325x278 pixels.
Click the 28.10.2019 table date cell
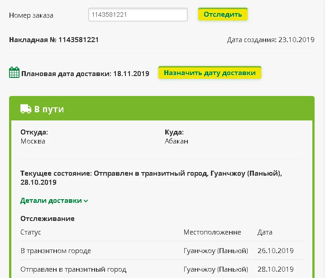click(276, 269)
